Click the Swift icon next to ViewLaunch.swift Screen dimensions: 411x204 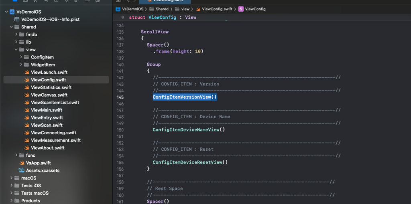coord(26,73)
